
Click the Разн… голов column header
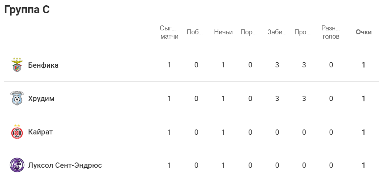pyautogui.click(x=331, y=32)
